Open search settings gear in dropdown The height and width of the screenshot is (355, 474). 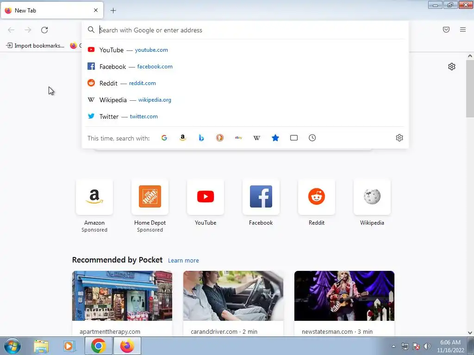(x=399, y=138)
